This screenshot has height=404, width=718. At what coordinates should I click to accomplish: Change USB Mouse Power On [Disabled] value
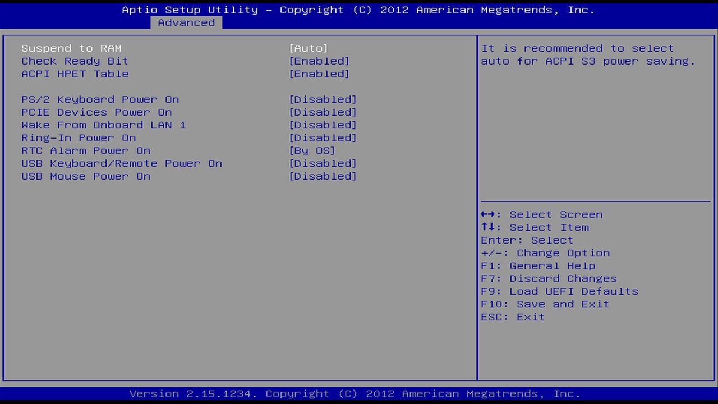[x=323, y=177]
